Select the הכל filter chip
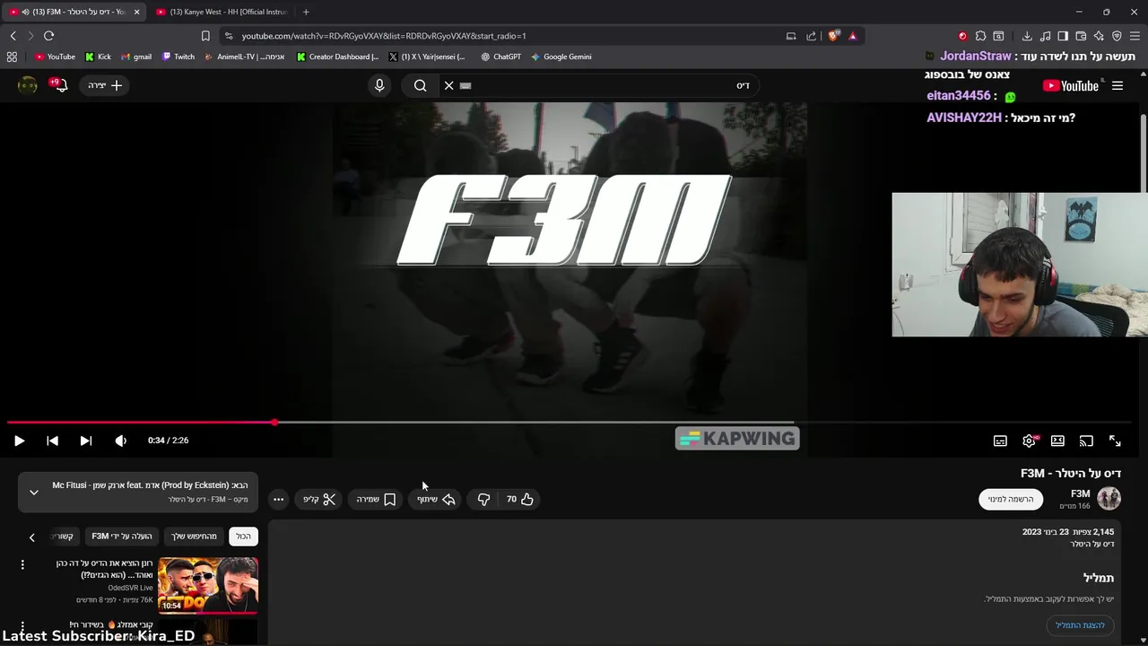The image size is (1148, 646). (x=243, y=537)
